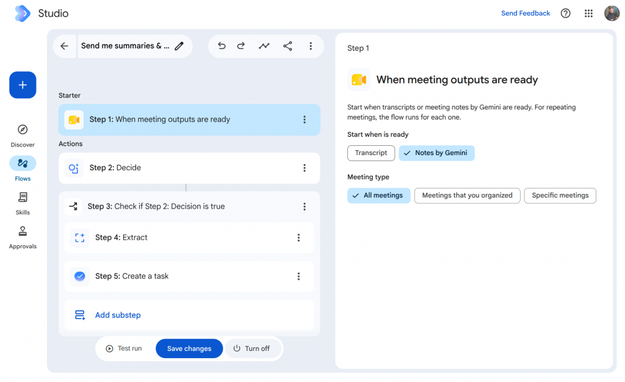Click the Flows label
The image size is (625, 382).
click(23, 179)
